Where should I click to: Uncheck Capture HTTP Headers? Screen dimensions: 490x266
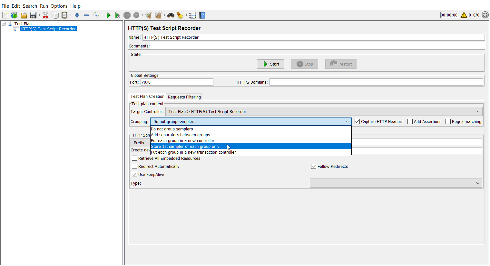click(357, 121)
